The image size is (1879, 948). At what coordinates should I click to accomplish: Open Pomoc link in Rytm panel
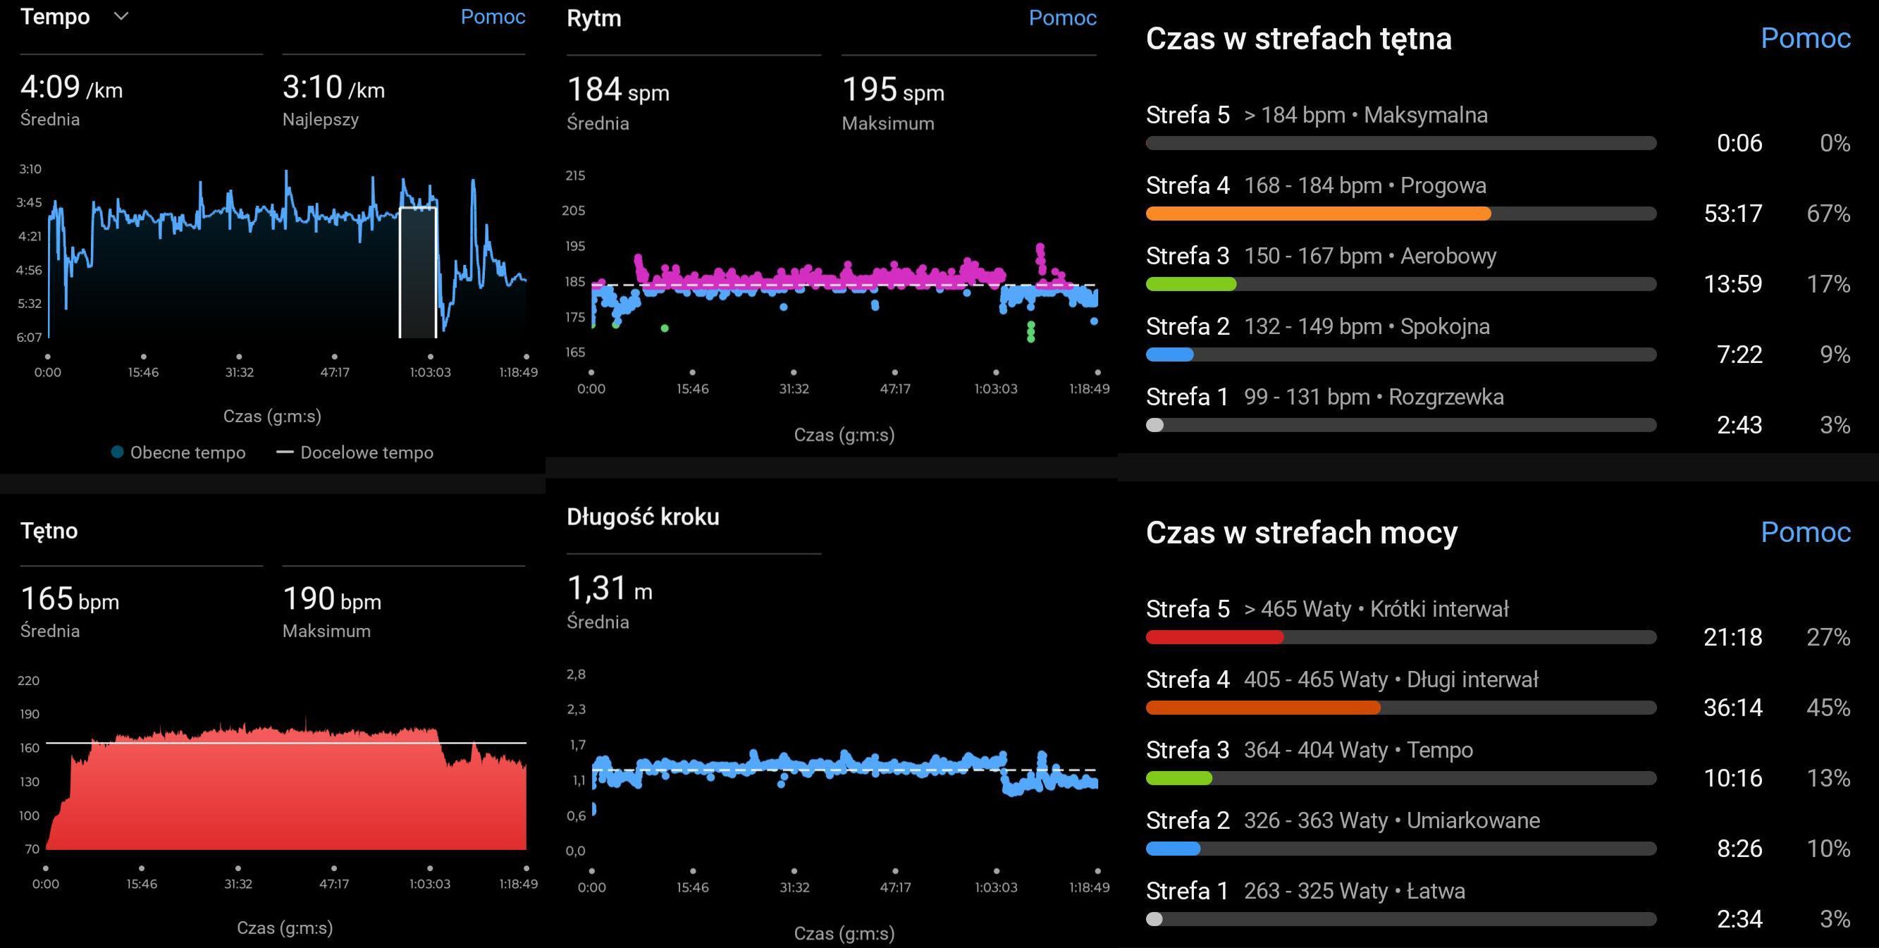coord(1062,18)
